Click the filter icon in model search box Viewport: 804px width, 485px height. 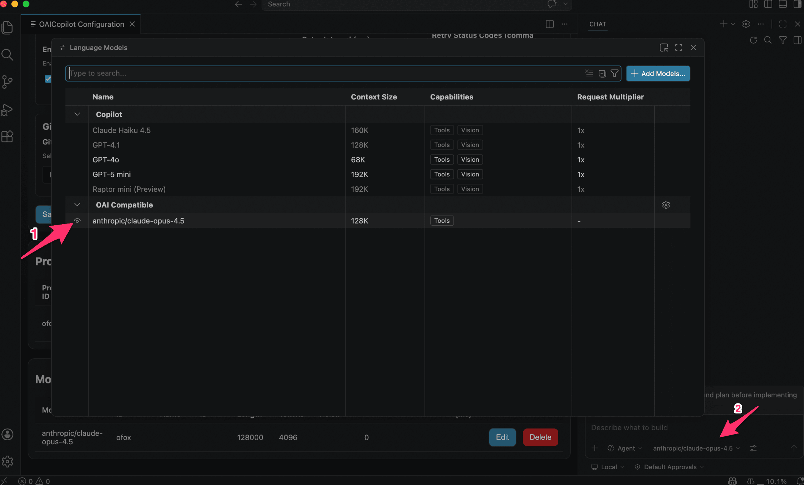[614, 73]
